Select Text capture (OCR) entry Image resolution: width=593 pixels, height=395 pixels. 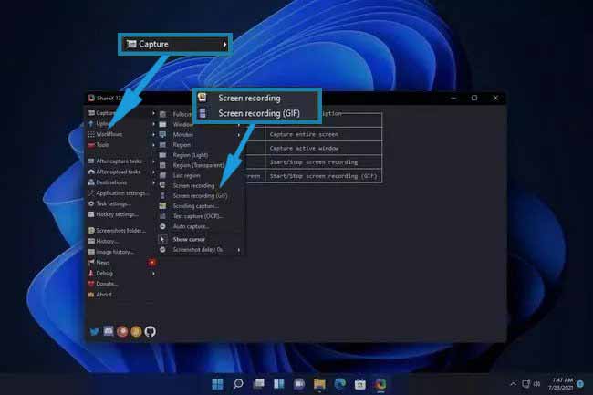(x=196, y=216)
